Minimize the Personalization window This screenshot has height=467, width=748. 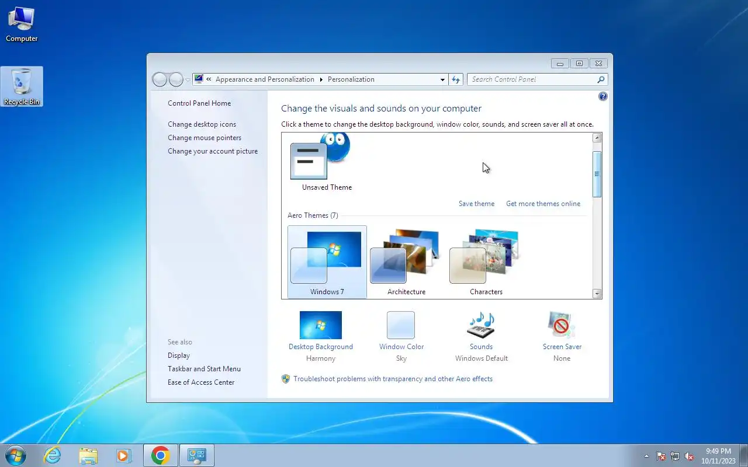(x=560, y=64)
